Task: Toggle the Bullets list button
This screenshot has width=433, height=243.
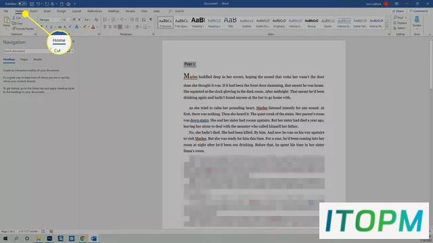Action: click(105, 20)
